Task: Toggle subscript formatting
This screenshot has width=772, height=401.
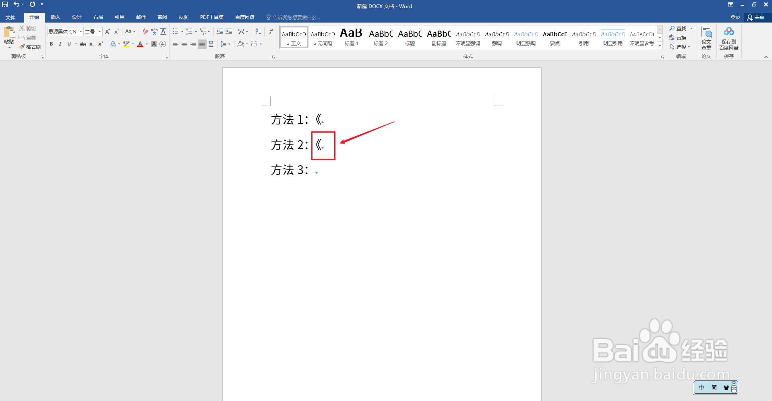Action: (x=92, y=44)
